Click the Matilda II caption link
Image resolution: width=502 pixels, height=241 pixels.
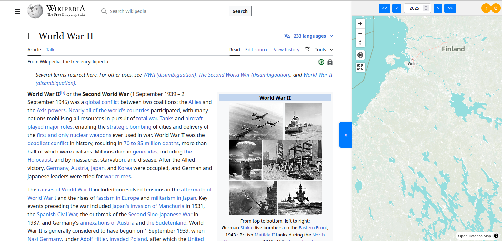coord(265,235)
